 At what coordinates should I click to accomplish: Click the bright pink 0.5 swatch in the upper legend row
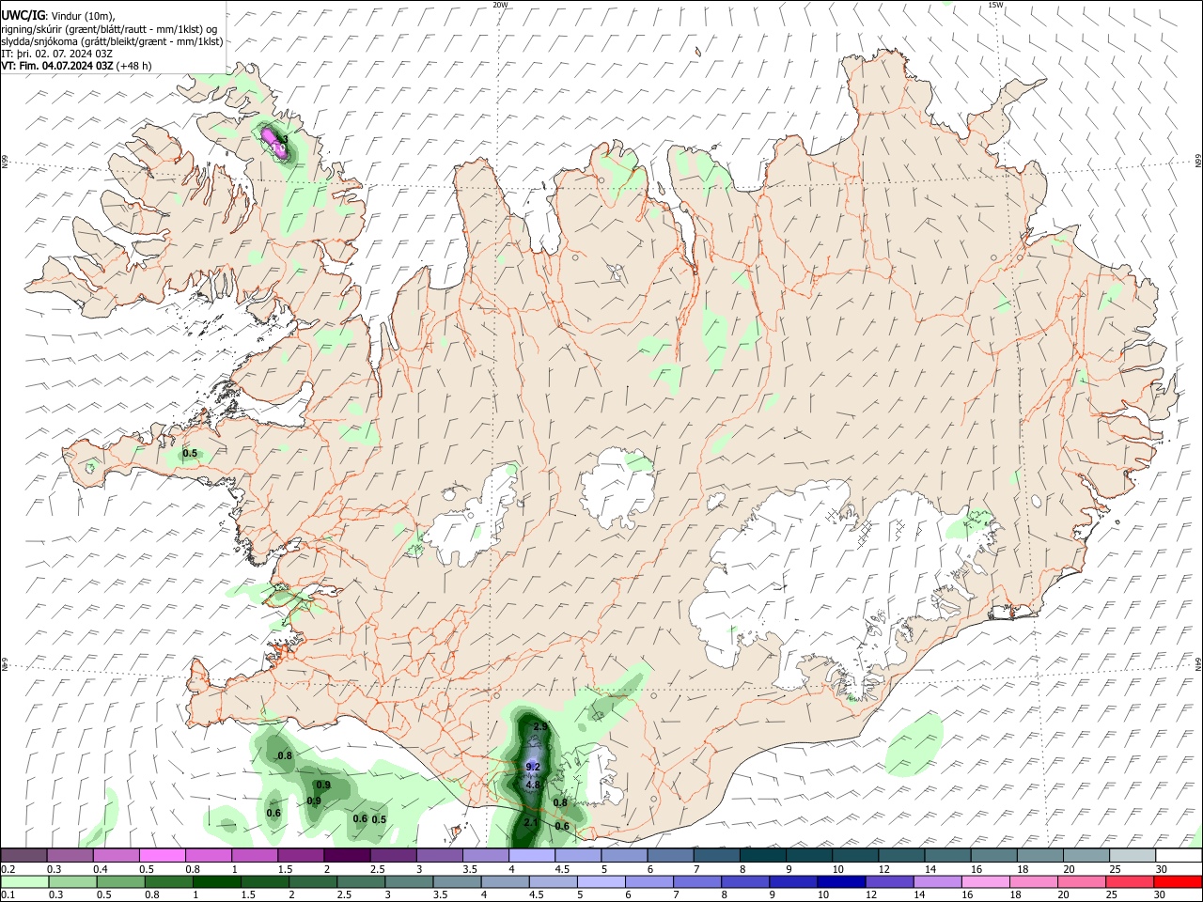[162, 855]
